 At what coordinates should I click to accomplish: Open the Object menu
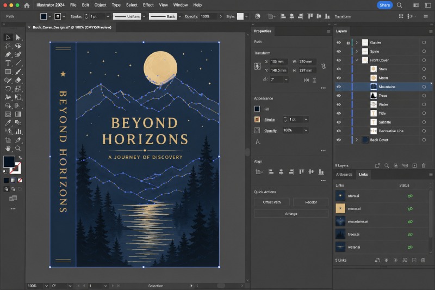pyautogui.click(x=100, y=5)
